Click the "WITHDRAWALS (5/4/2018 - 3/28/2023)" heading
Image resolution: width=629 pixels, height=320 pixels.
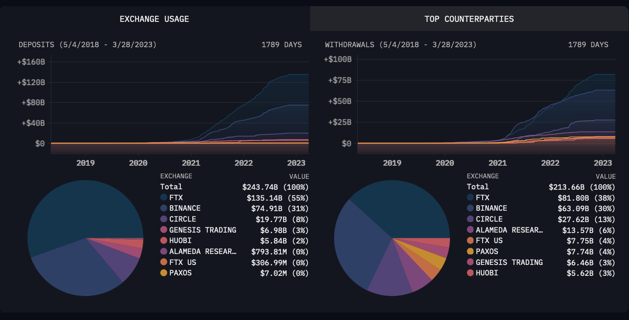point(401,45)
